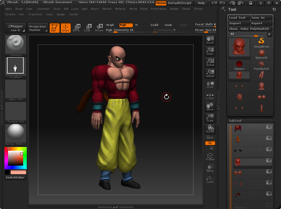Set canvas to AAHalf view
The width and height of the screenshot is (281, 209).
coord(210,73)
